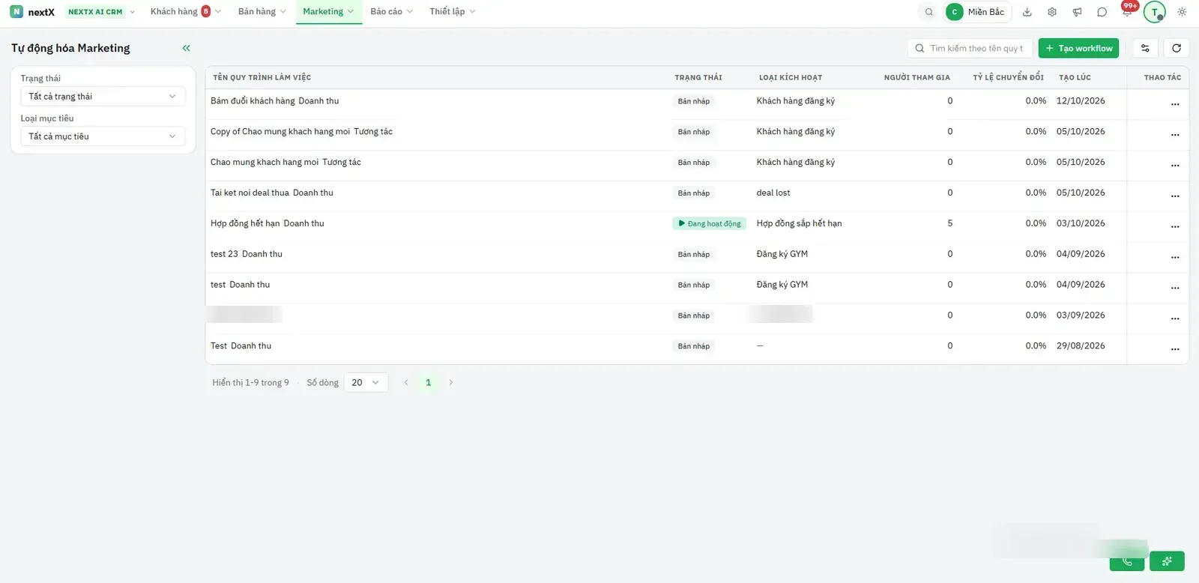Open the rows-per-page dropdown showing 20
The width and height of the screenshot is (1199, 583).
click(366, 382)
